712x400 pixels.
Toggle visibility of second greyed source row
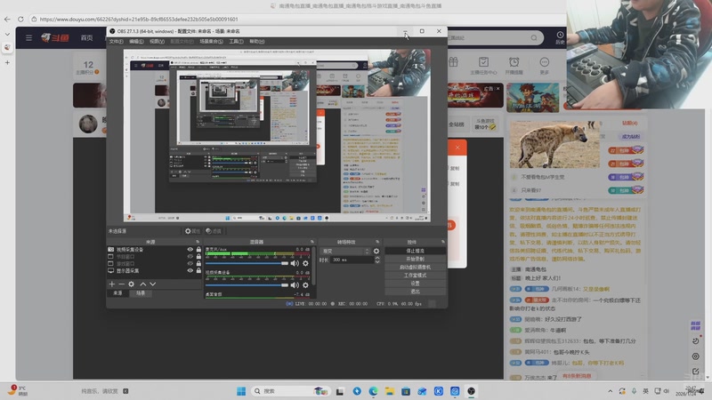[190, 256]
